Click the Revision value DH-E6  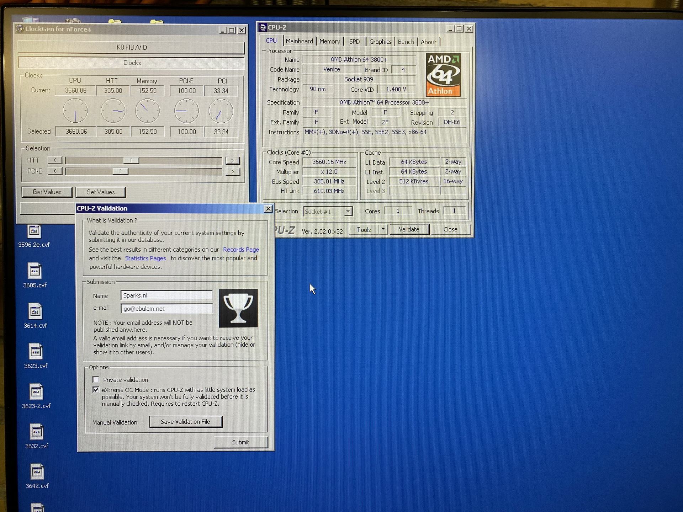[452, 122]
